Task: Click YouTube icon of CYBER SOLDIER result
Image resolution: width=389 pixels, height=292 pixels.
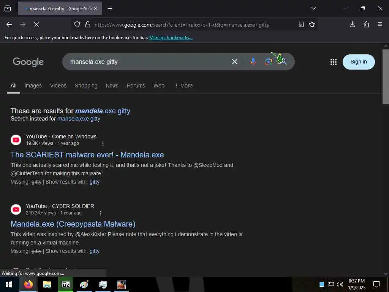Action: click(16, 209)
